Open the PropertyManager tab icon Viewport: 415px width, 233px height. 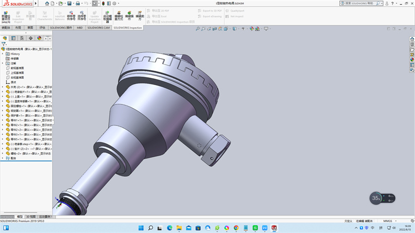pos(13,38)
